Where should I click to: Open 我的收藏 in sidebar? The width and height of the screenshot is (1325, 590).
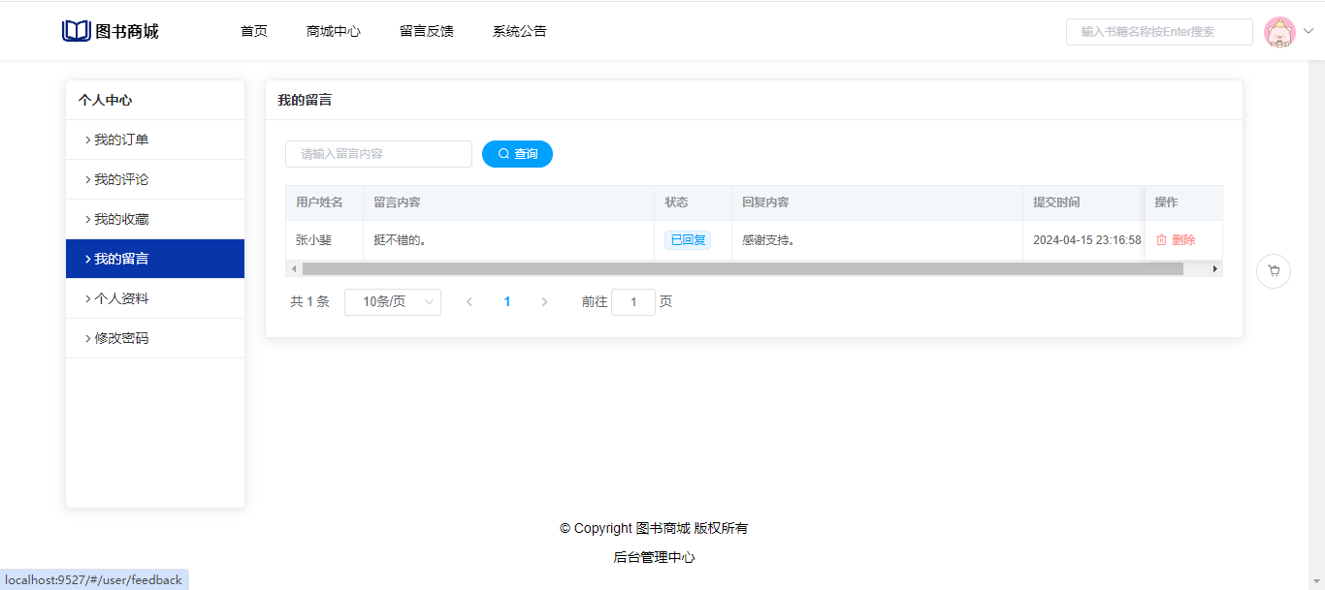[121, 219]
